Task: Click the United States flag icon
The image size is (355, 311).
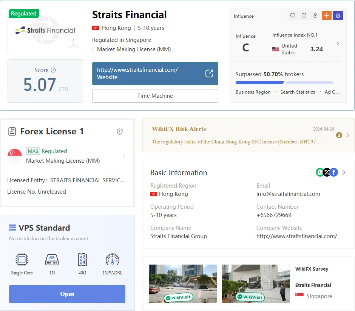Action: [276, 49]
